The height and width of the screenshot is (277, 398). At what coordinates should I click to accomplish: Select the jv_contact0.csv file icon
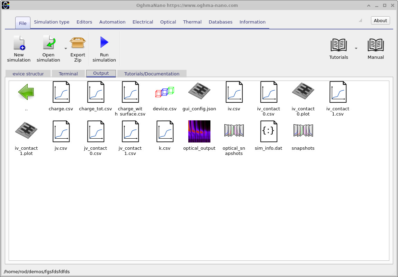coord(96,131)
